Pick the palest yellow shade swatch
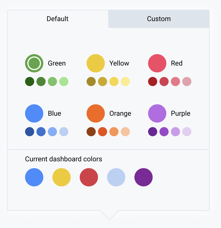The image size is (221, 228). click(x=125, y=82)
